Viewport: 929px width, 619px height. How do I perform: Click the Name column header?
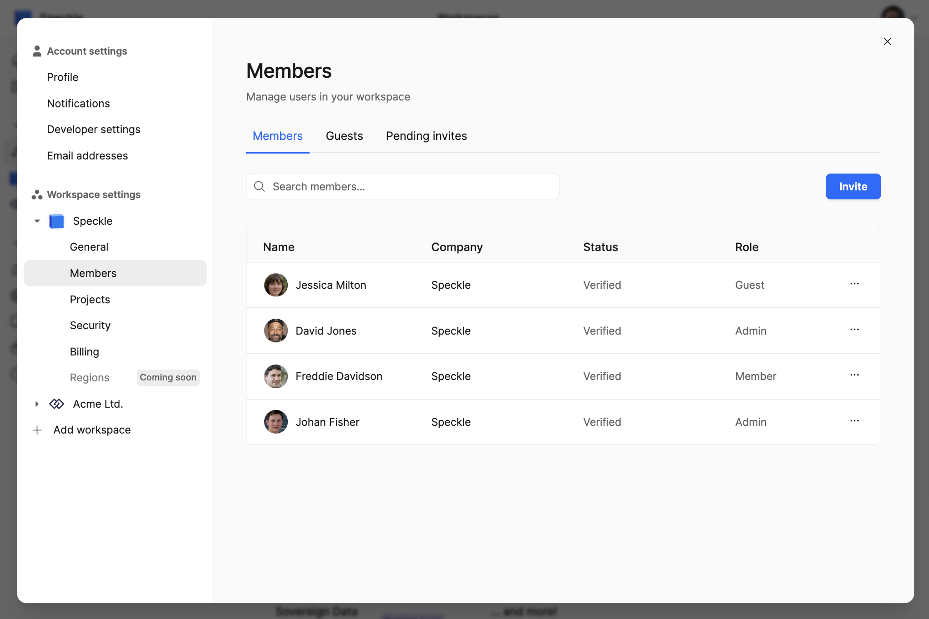click(x=278, y=247)
